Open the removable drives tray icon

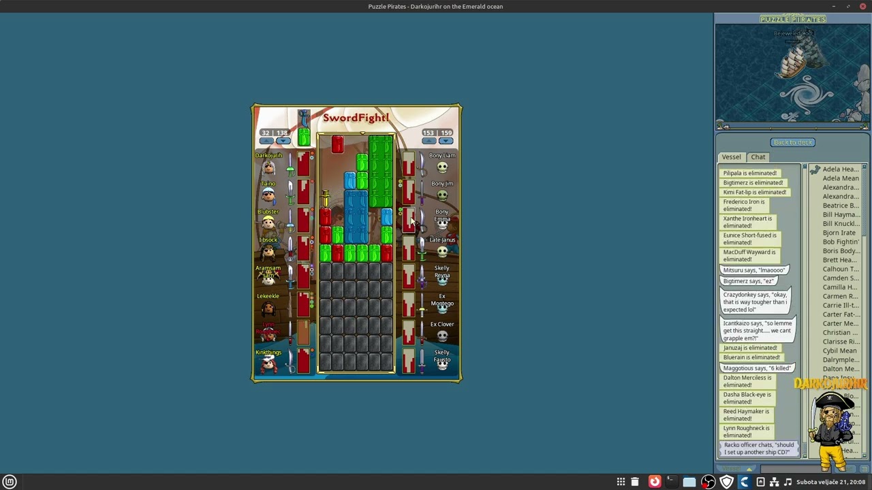point(760,483)
